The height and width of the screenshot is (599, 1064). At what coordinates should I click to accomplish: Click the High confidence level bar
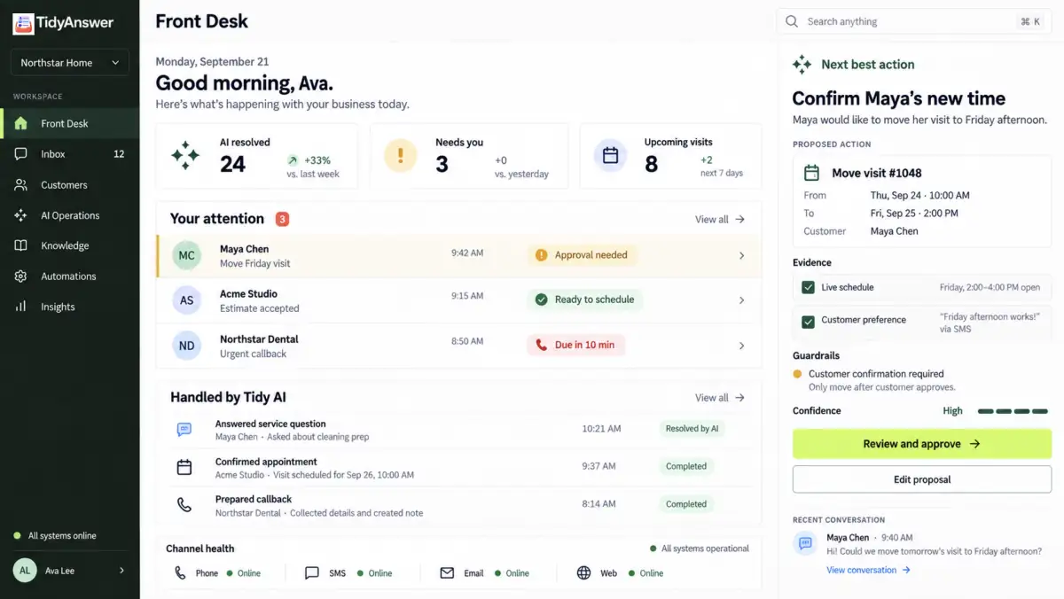coord(1014,411)
